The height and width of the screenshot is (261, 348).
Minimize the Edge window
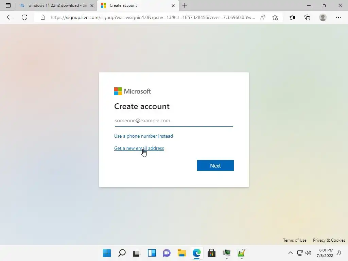tap(309, 5)
